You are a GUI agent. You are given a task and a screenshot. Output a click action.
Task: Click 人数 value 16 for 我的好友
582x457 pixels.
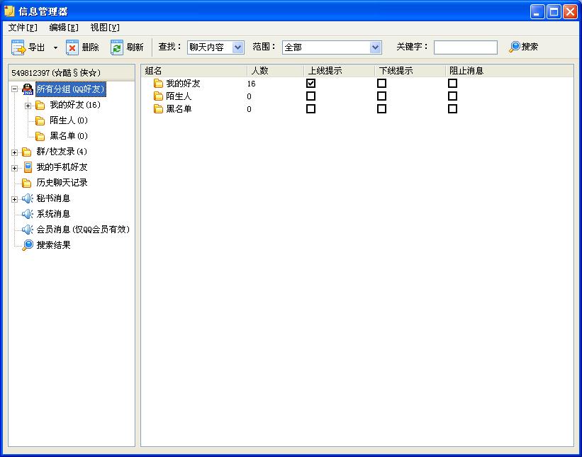[x=251, y=84]
